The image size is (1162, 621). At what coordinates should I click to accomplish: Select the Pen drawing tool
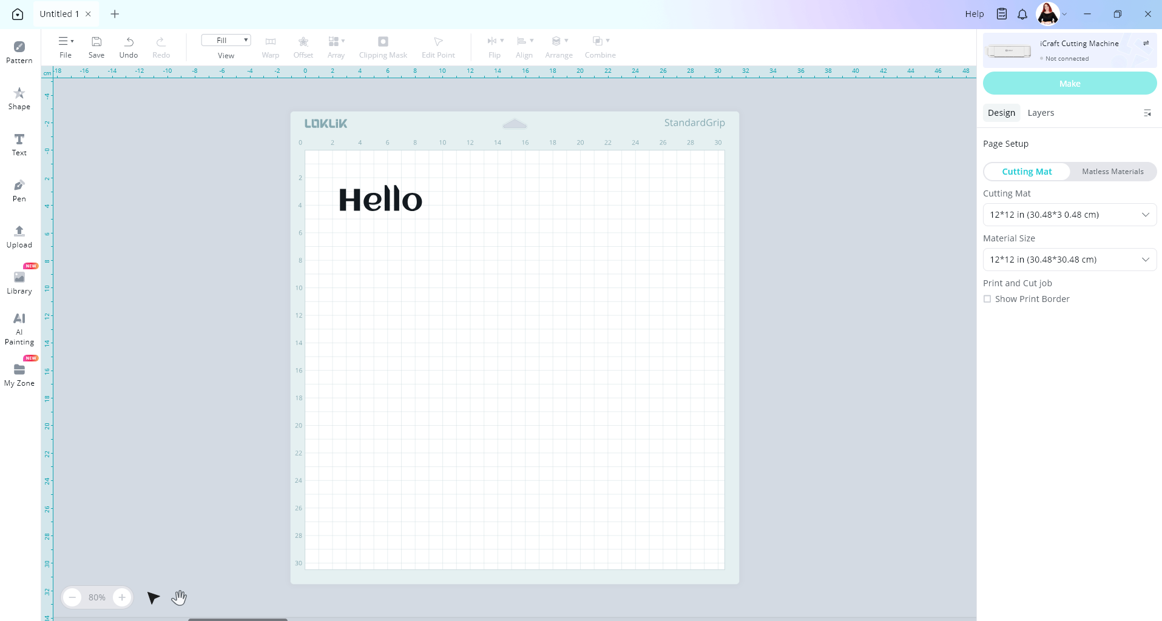[x=19, y=190]
